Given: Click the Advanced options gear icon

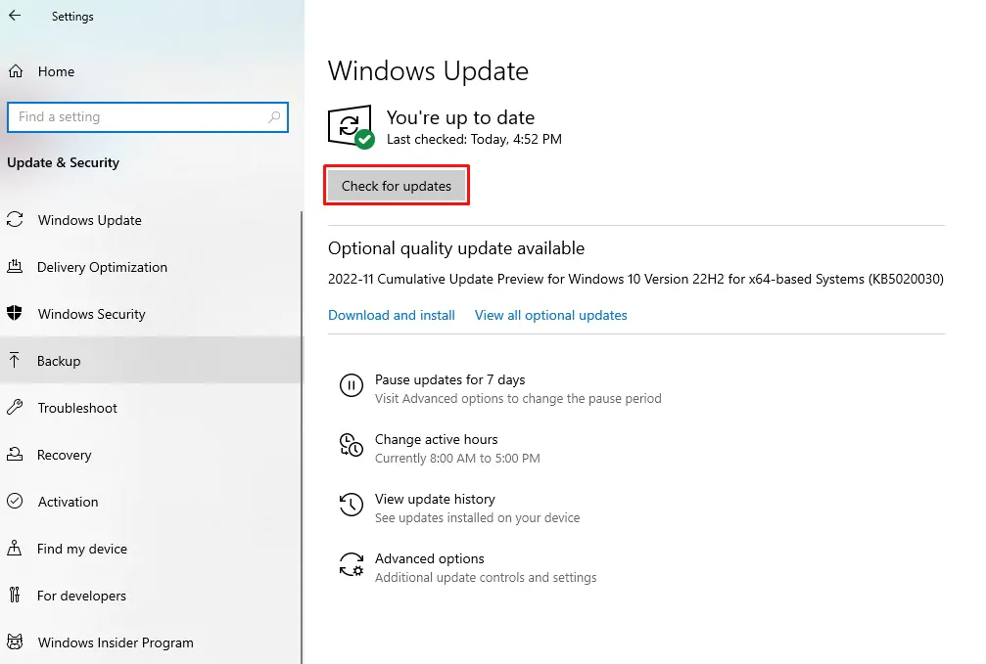Looking at the screenshot, I should [352, 564].
